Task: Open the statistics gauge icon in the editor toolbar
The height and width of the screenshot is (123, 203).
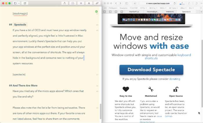Action: [73, 3]
